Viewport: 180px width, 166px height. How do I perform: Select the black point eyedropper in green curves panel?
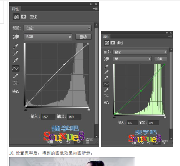click(107, 66)
